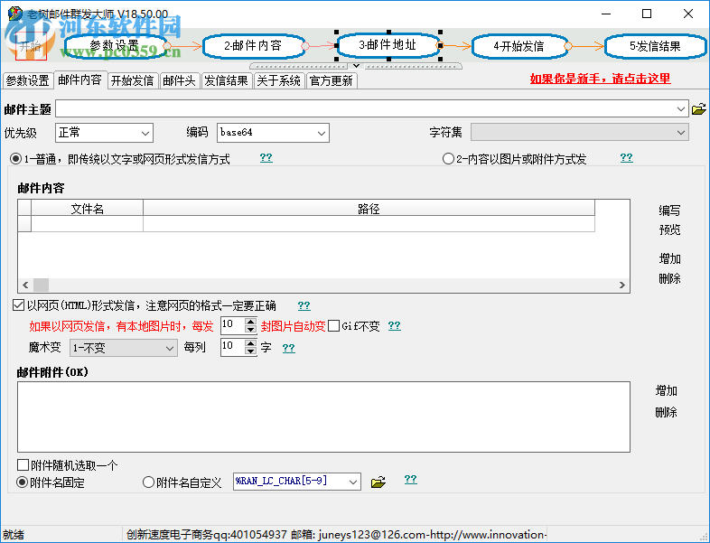This screenshot has height=543, width=710.
Task: Go to 5-发信结果 workflow step
Action: tap(655, 46)
